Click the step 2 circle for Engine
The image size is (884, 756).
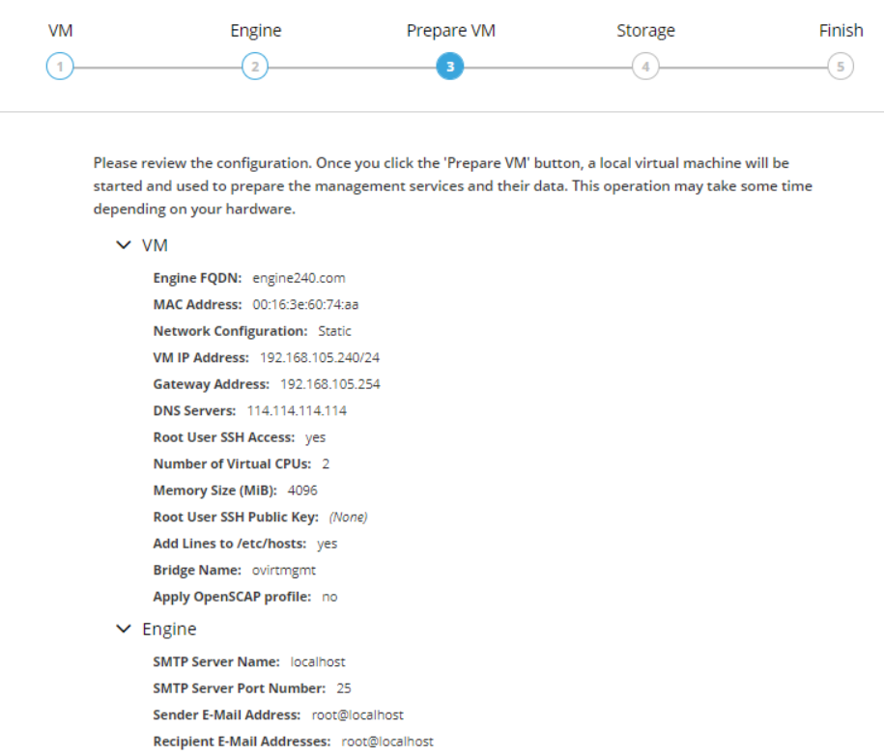[x=255, y=67]
